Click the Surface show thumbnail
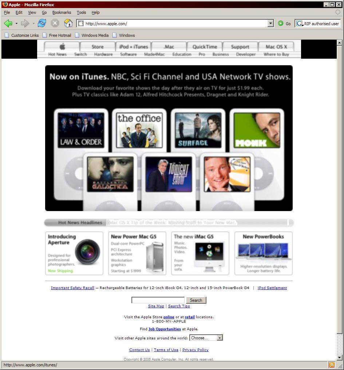344x370 pixels. [x=198, y=130]
